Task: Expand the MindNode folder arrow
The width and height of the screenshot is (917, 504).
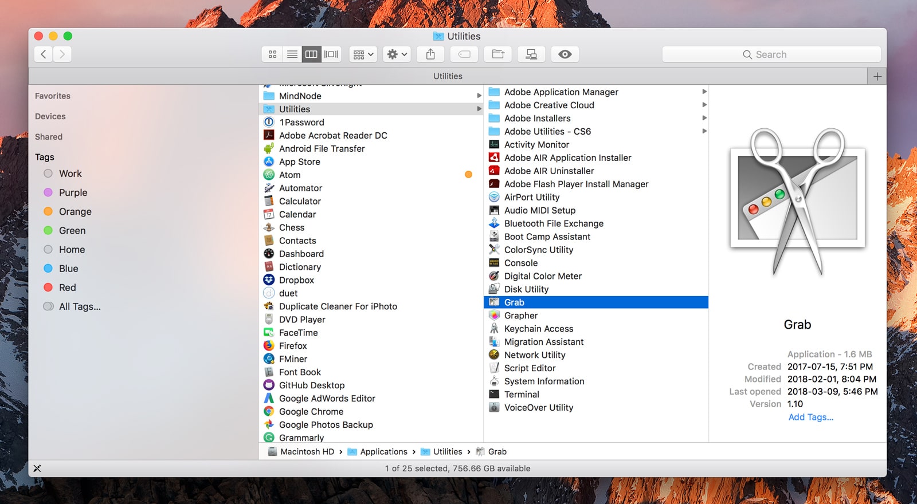Action: point(479,96)
